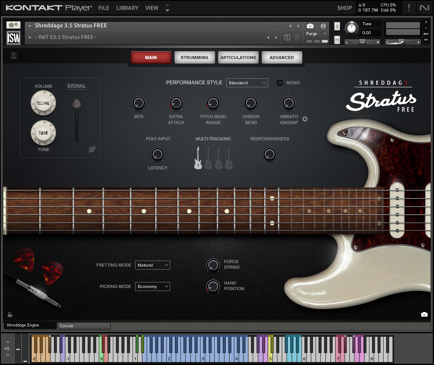Viewport: 434px width, 365px height.
Task: Delete the snapshot with the trash icon
Action: 297,37
